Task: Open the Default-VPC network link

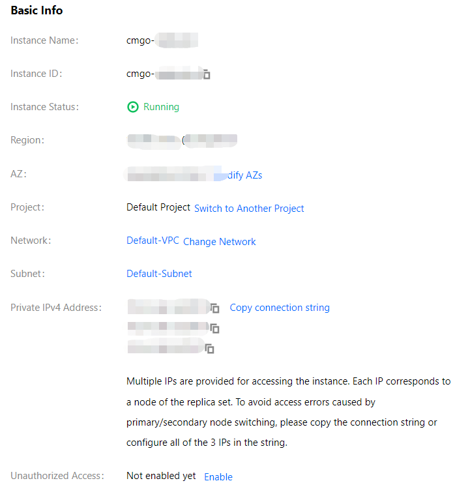Action: pyautogui.click(x=153, y=241)
